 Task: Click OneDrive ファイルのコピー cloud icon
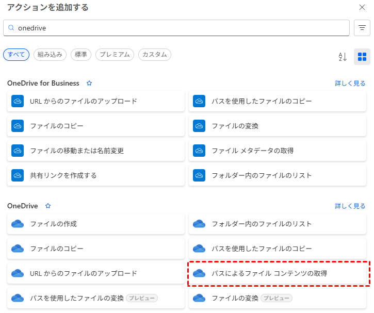[18, 249]
